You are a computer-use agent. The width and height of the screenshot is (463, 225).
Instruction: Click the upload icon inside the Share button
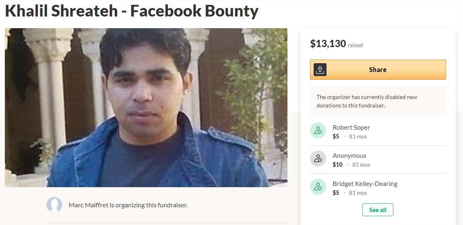320,70
